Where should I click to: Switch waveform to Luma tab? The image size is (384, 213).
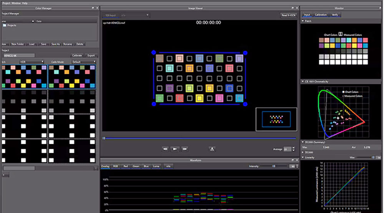tap(156, 166)
